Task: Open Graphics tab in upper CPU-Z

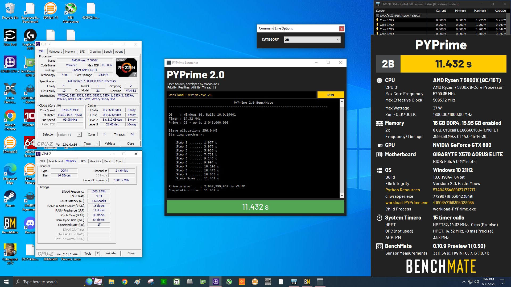Action: click(95, 52)
